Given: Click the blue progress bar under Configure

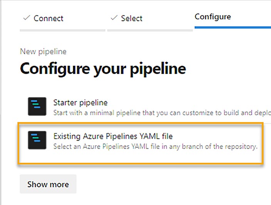Looking at the screenshot, I should click(x=232, y=28).
